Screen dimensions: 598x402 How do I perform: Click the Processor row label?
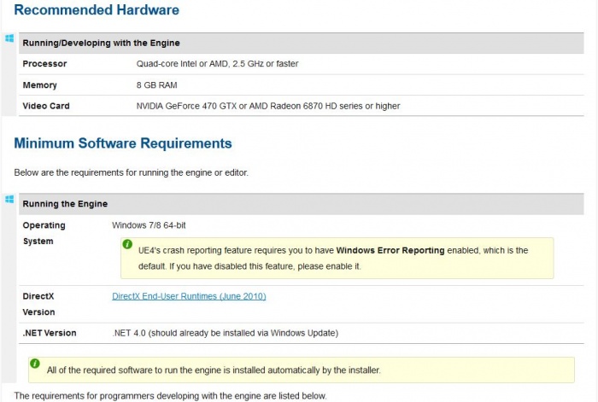(44, 64)
